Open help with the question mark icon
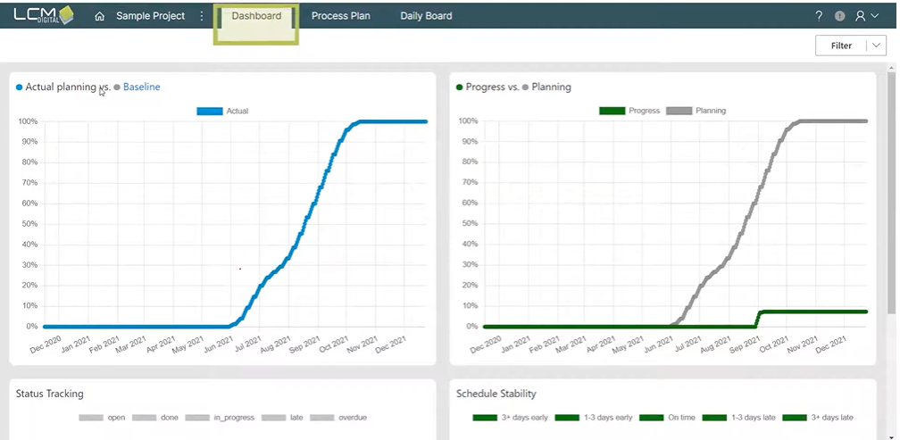The width and height of the screenshot is (900, 440). pyautogui.click(x=819, y=16)
